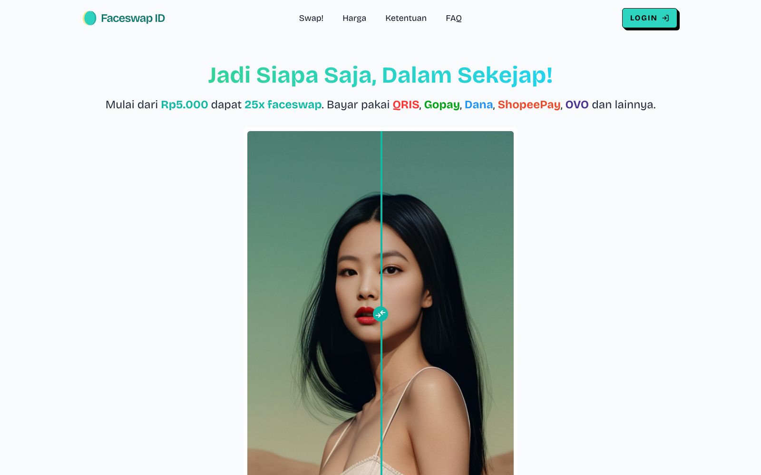Screen dimensions: 761x475
Task: Click the right half of the comparison photo
Action: [x=448, y=303]
